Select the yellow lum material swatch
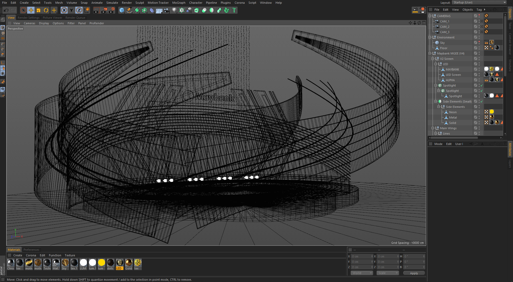Image resolution: width=513 pixels, height=282 pixels. point(102,264)
